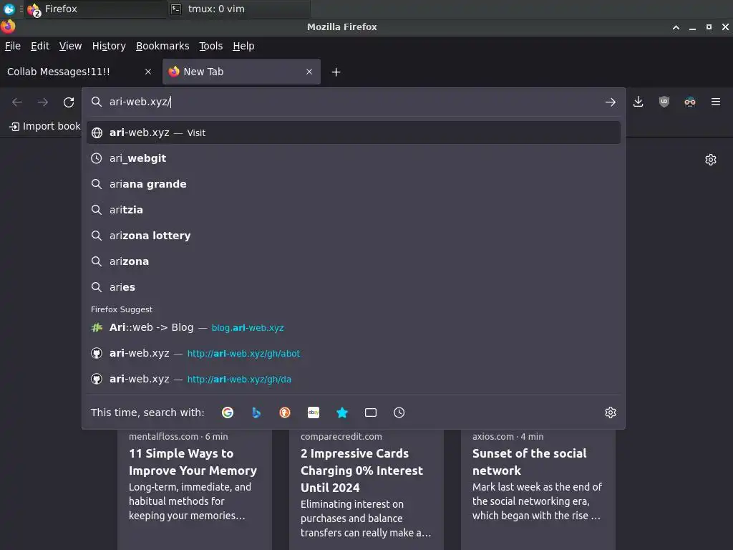The width and height of the screenshot is (733, 550).
Task: Roll up window with up-caret button
Action: (676, 27)
